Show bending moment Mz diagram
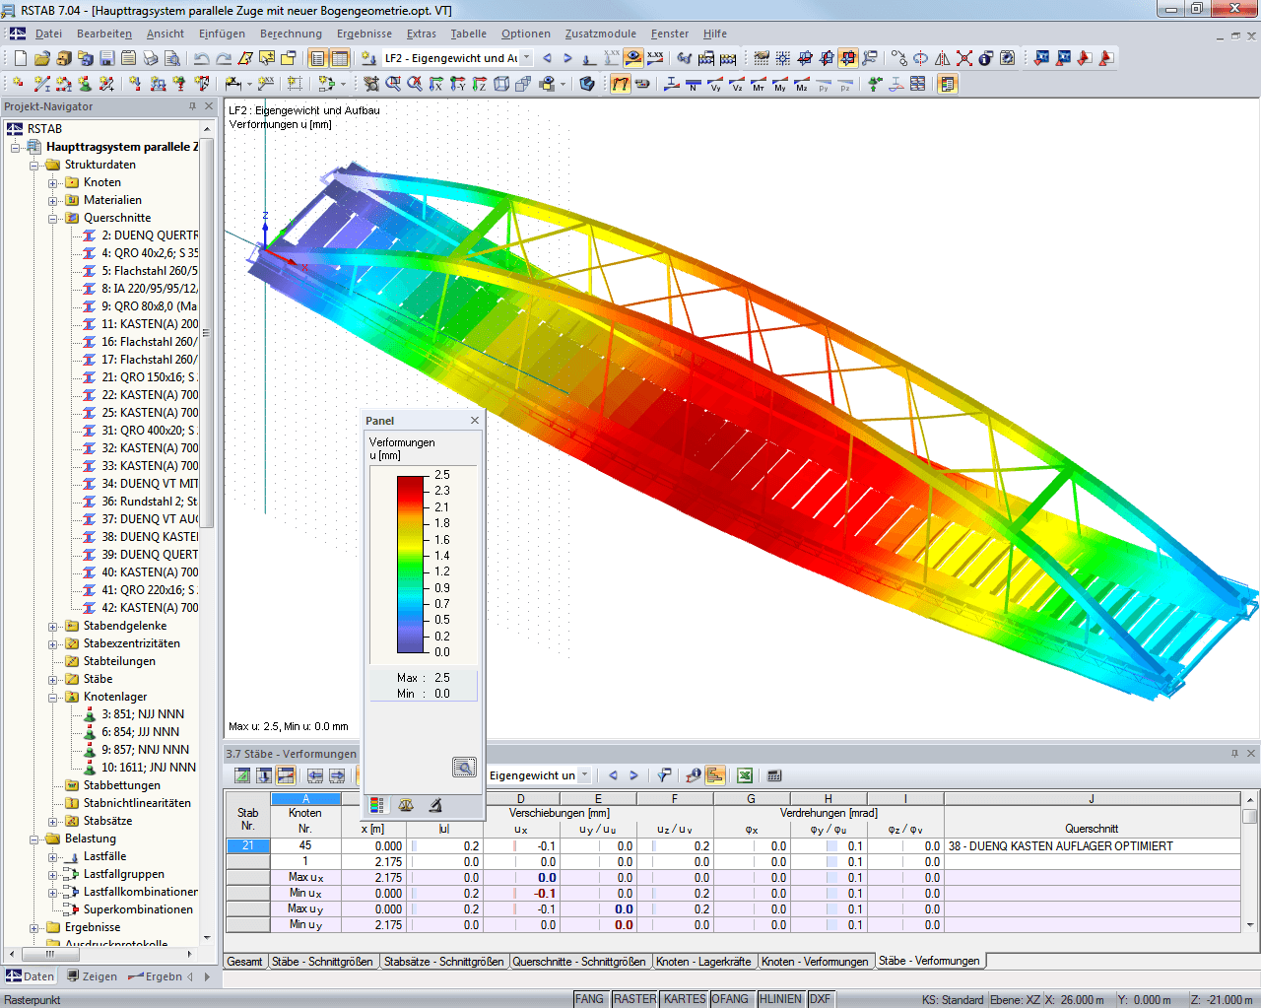The width and height of the screenshot is (1261, 1008). (802, 84)
